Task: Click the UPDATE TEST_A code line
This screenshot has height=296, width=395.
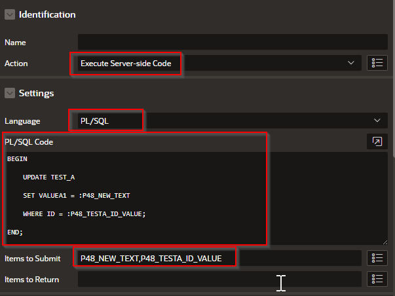Action: point(49,177)
